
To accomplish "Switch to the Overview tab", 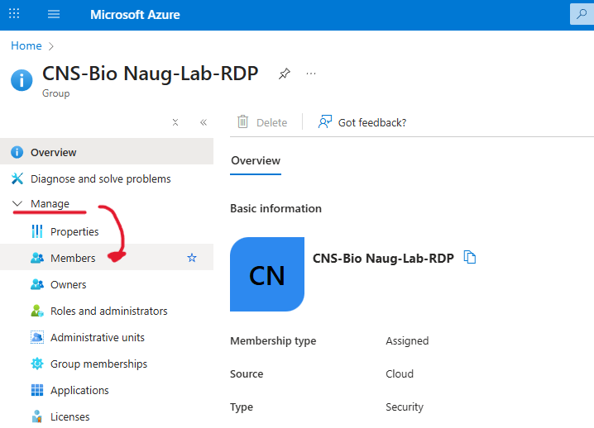I will (x=255, y=160).
